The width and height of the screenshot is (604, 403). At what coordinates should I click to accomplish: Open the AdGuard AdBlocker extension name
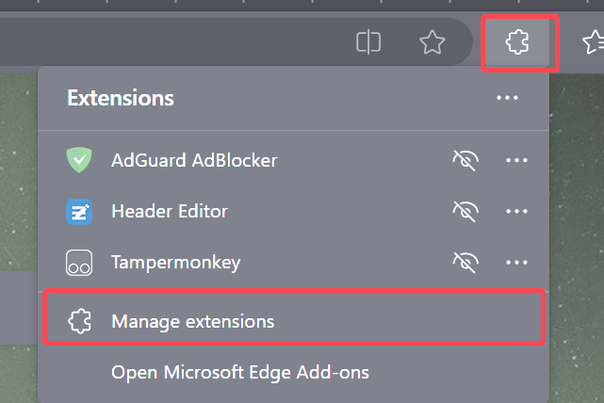(x=194, y=160)
